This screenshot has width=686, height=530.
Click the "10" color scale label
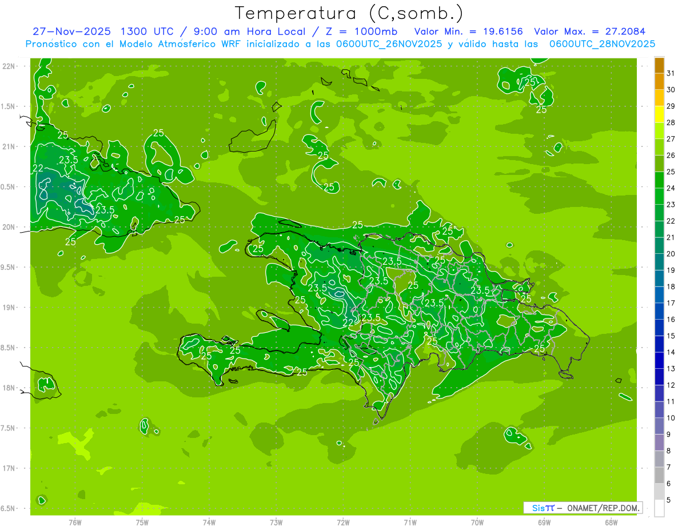click(x=671, y=418)
